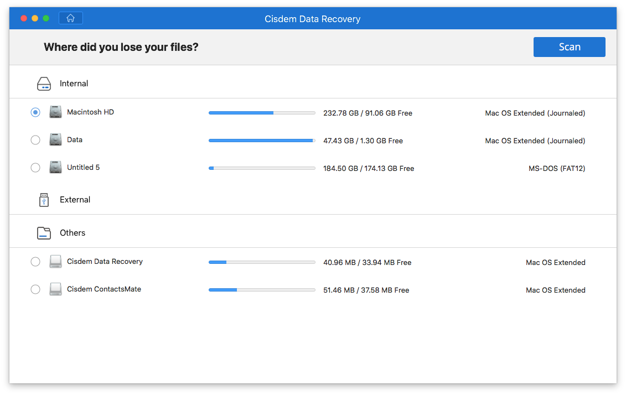Image resolution: width=626 pixels, height=395 pixels.
Task: Click the Others section label
Action: [73, 233]
